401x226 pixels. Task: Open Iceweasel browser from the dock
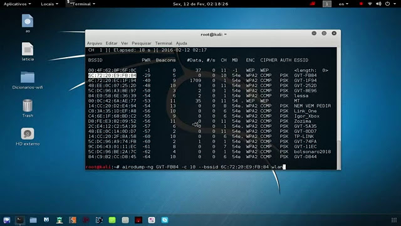7,220
